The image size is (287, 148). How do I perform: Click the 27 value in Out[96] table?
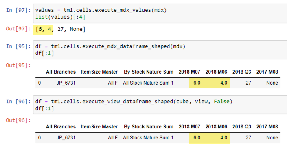pyautogui.click(x=248, y=138)
